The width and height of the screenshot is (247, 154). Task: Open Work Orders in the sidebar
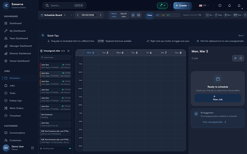pyautogui.click(x=16, y=108)
